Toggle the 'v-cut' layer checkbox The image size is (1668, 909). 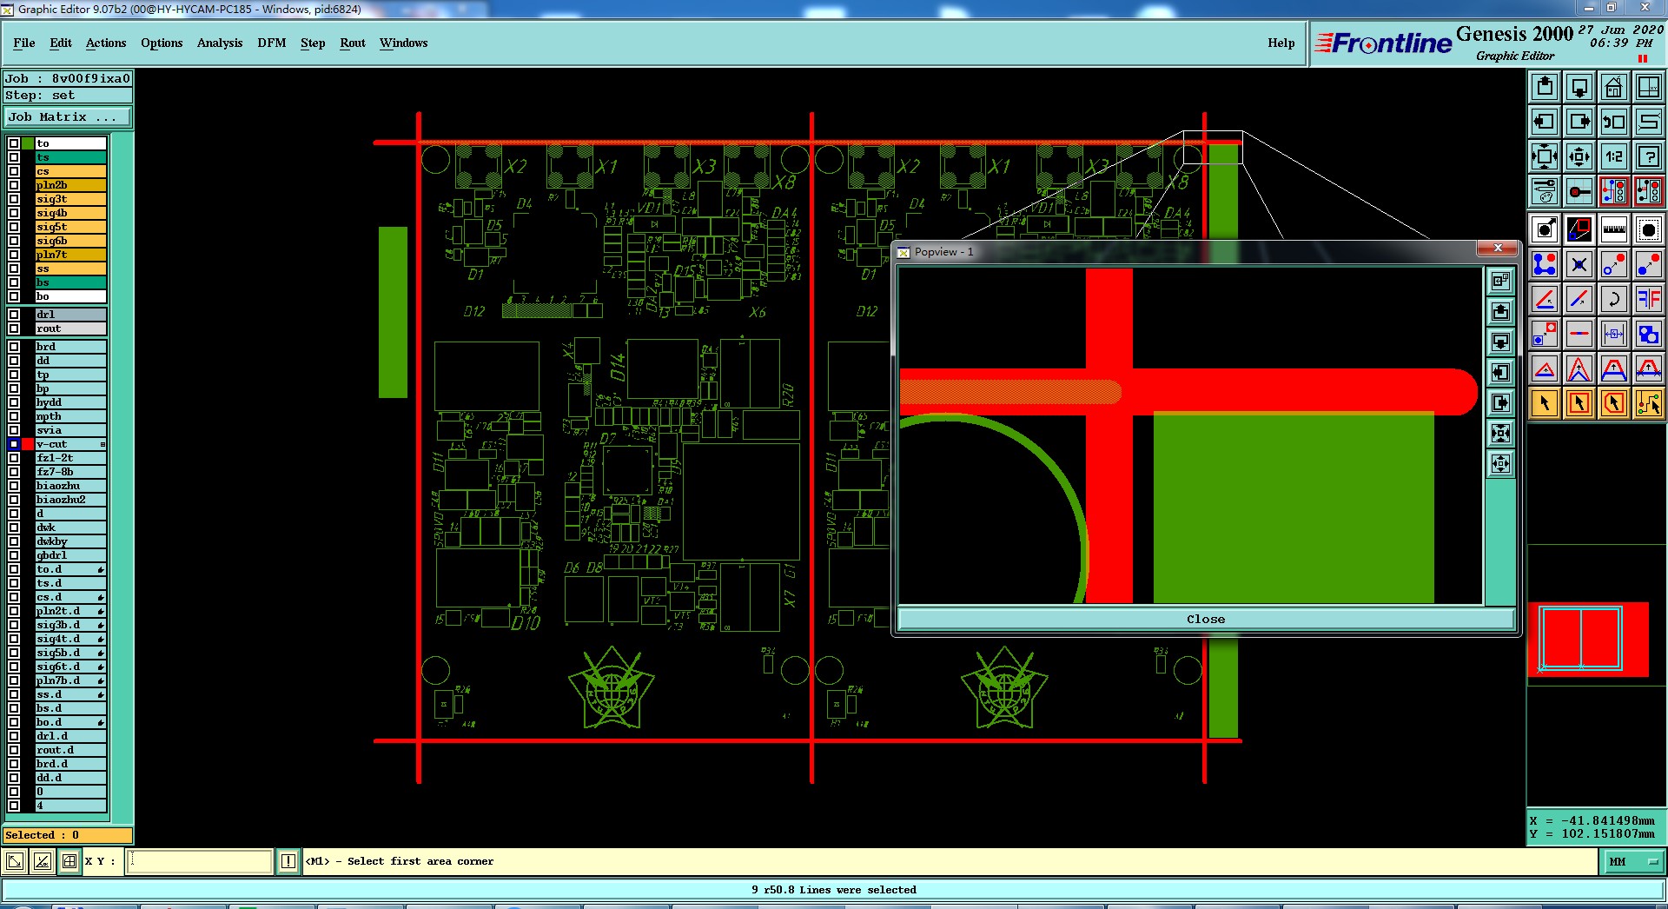[14, 444]
